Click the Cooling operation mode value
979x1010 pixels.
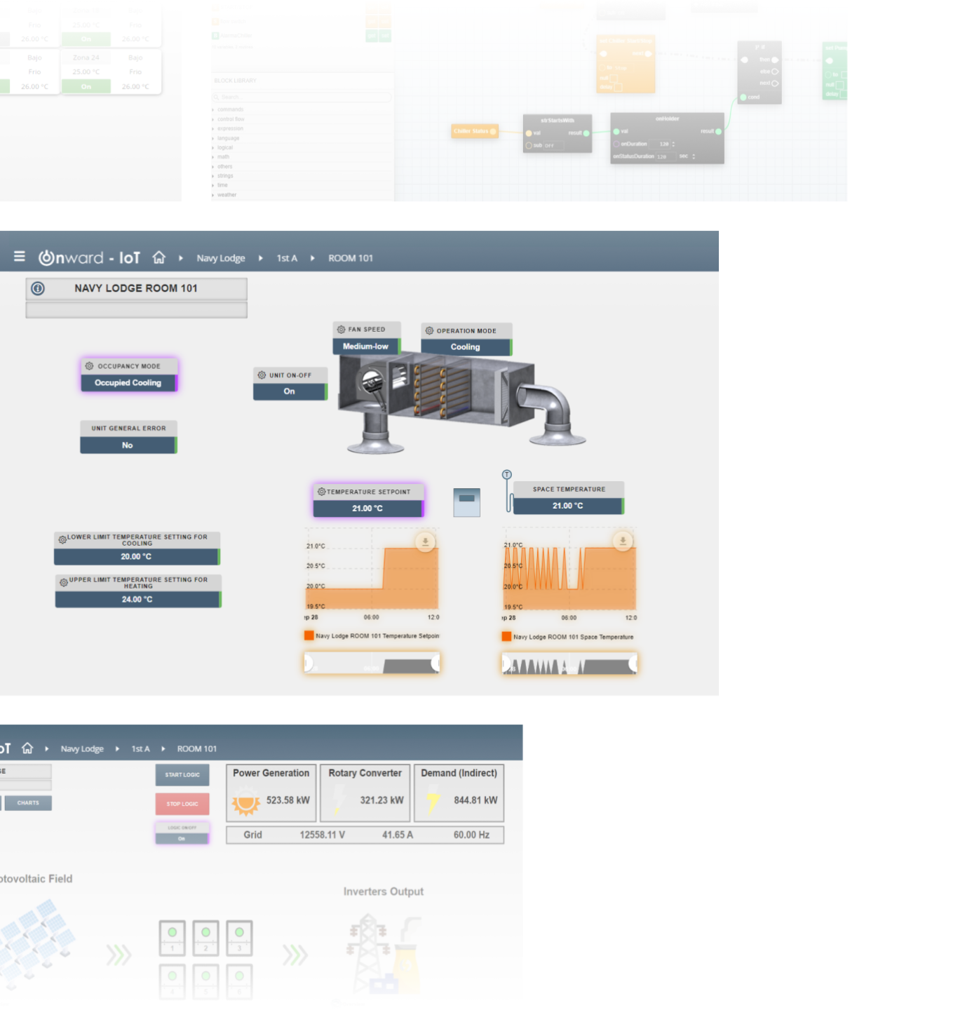[466, 347]
